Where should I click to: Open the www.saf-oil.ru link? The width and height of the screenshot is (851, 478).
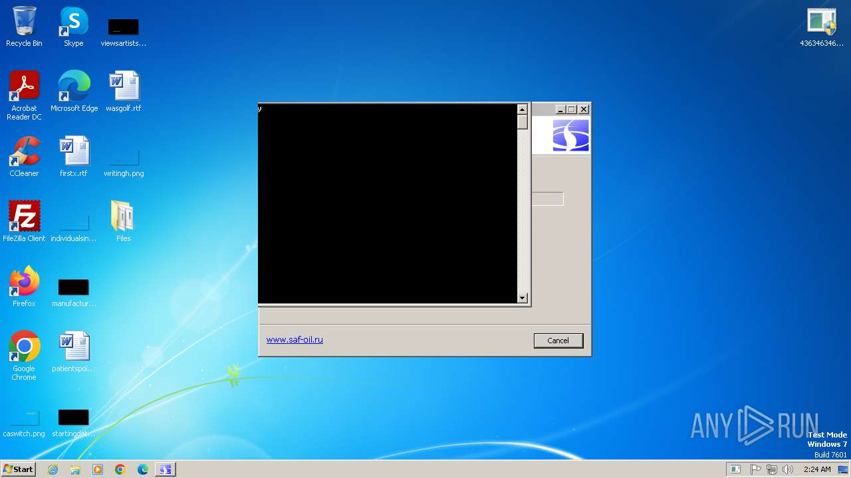[x=295, y=339]
